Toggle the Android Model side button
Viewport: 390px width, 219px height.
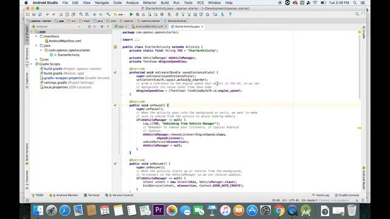(364, 178)
